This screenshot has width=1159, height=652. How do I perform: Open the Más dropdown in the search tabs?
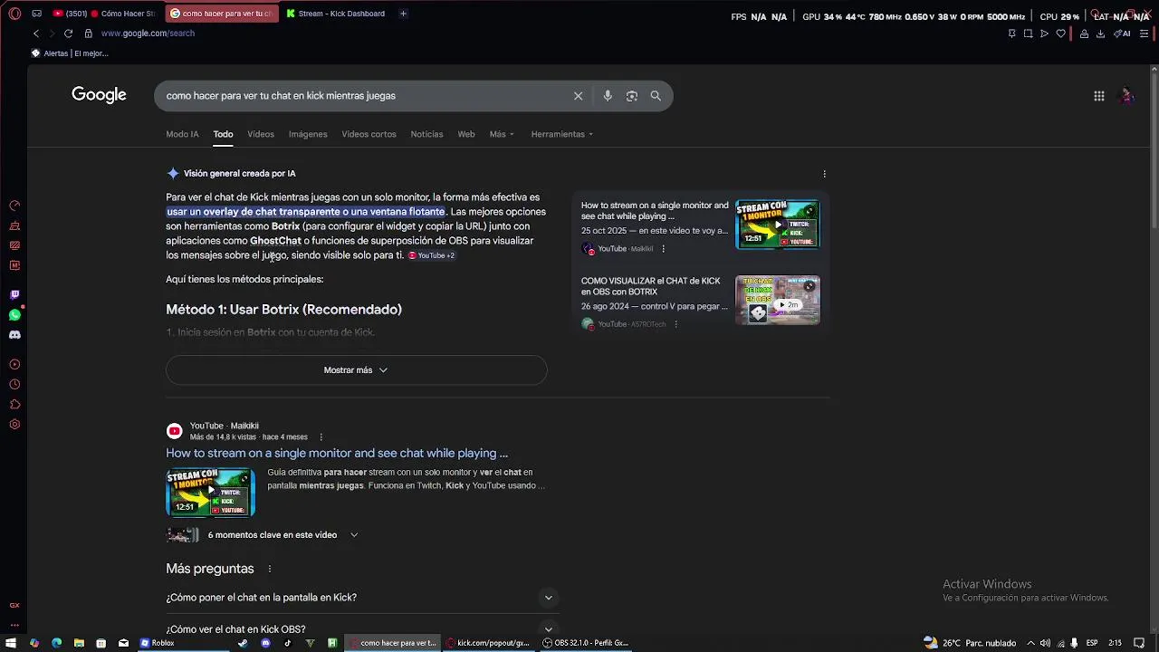tap(502, 134)
